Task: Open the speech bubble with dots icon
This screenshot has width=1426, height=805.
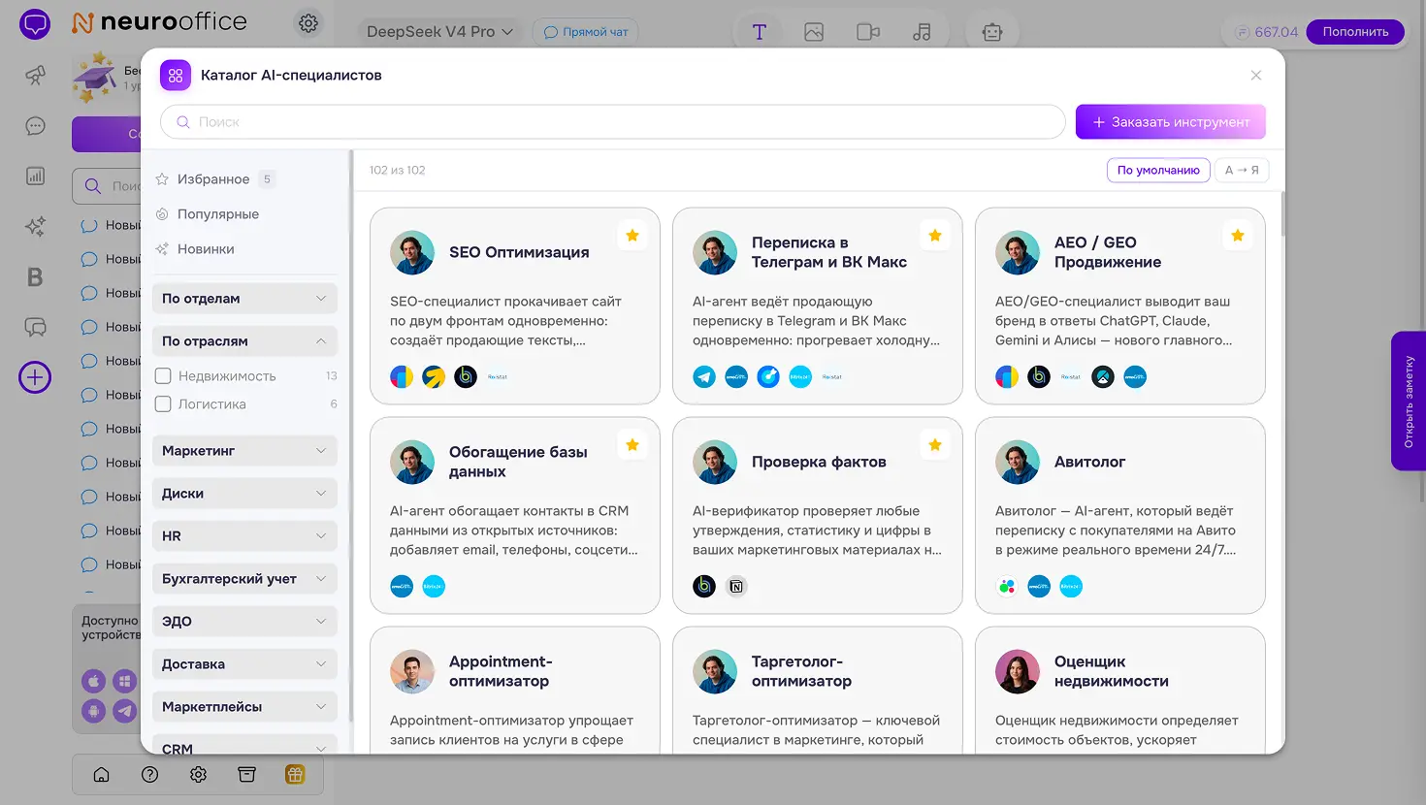Action: point(35,125)
